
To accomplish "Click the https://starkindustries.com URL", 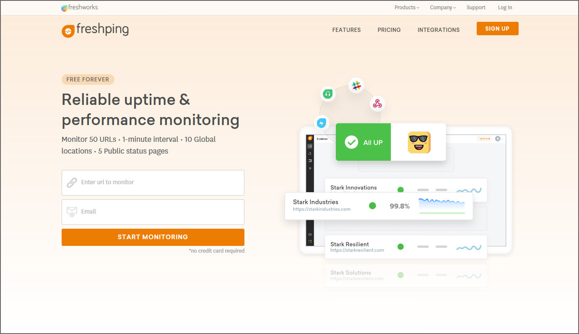I will [x=322, y=209].
